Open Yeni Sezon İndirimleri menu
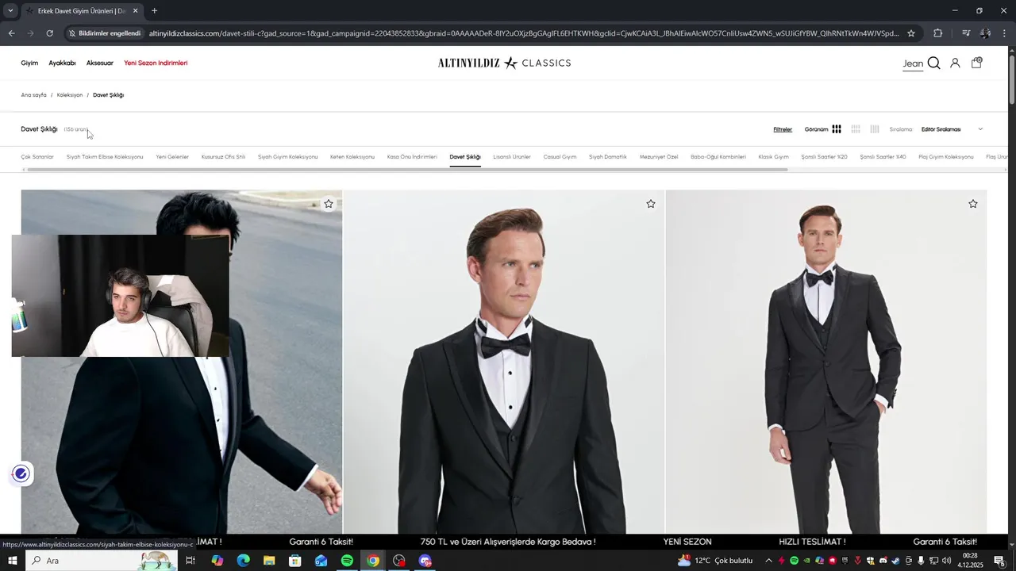Image resolution: width=1016 pixels, height=571 pixels. coord(156,63)
